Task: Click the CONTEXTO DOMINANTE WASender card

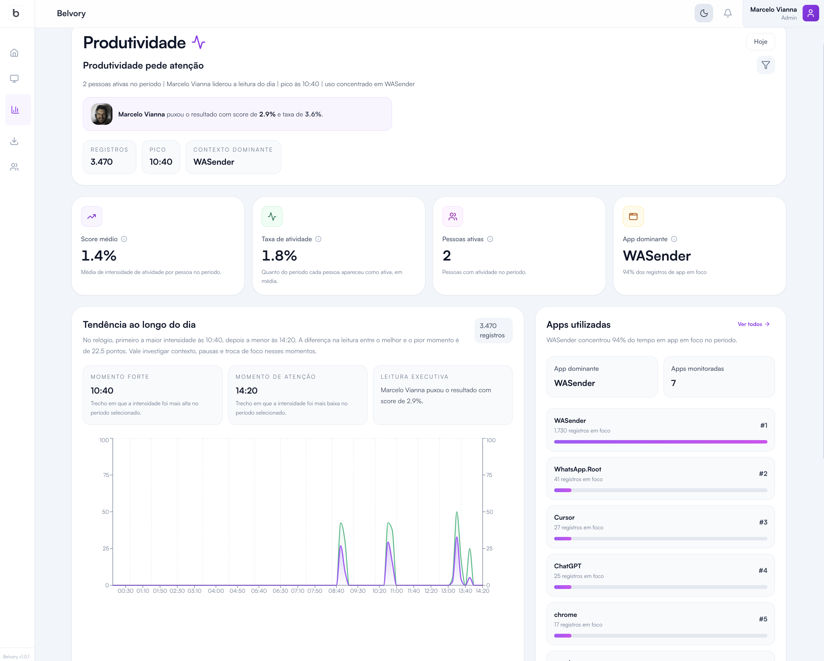Action: coord(233,157)
